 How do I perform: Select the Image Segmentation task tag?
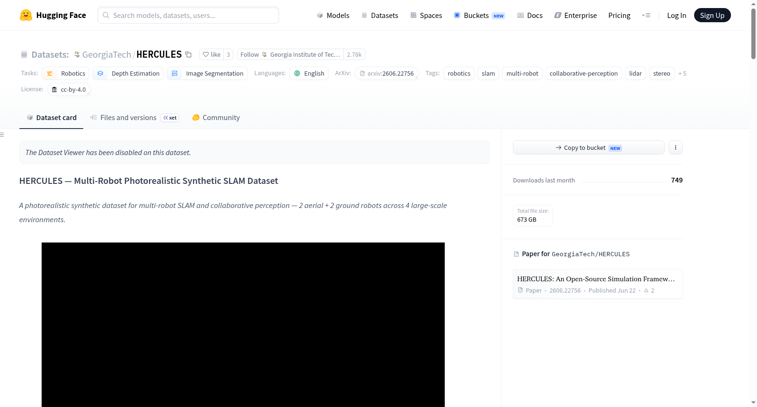[x=207, y=73]
